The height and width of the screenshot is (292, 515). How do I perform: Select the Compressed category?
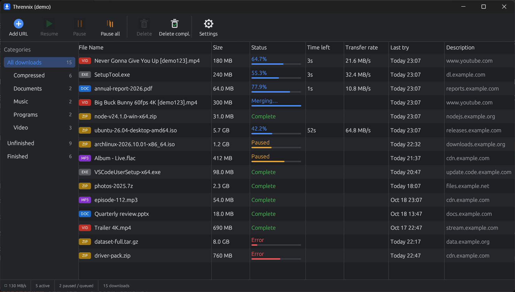[x=39, y=76]
